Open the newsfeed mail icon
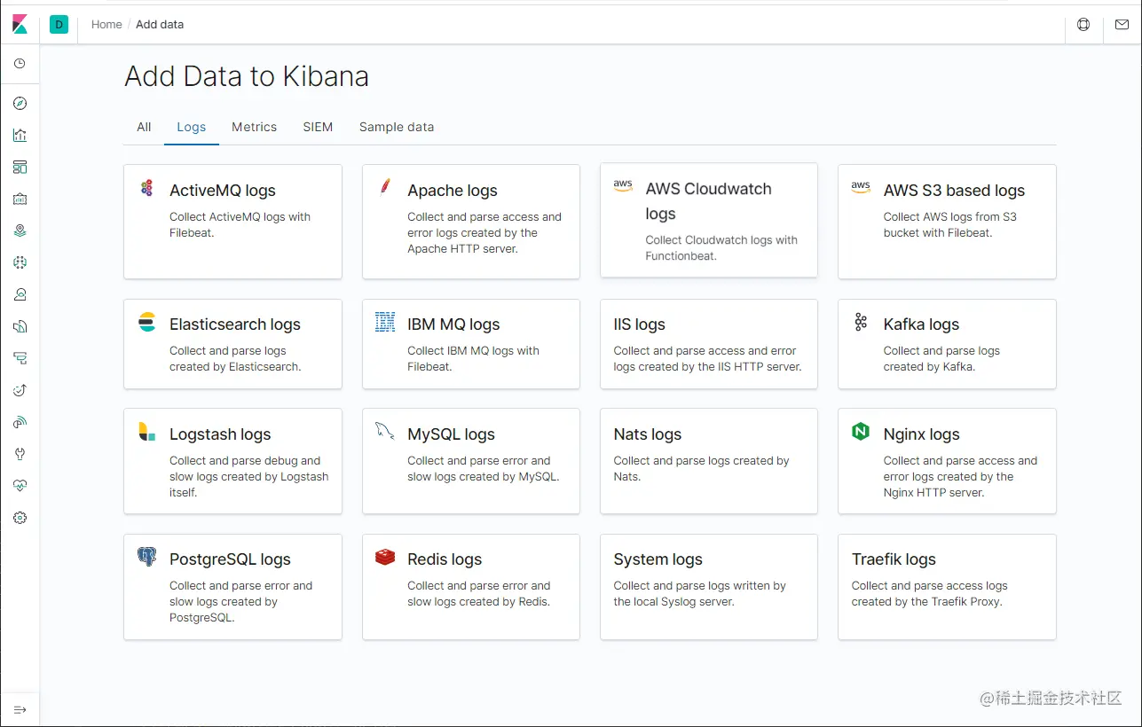The width and height of the screenshot is (1142, 727). pos(1122,25)
